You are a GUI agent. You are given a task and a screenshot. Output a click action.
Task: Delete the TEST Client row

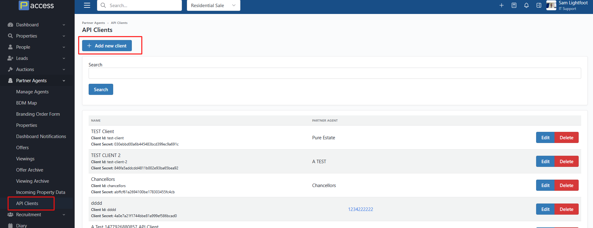(x=567, y=137)
